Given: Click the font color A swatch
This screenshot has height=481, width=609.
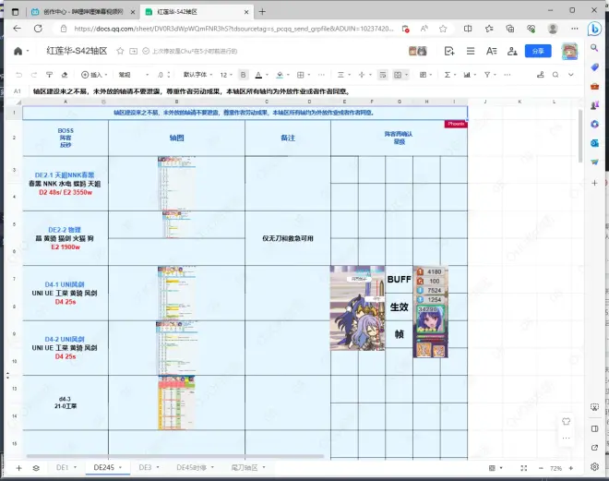Looking at the screenshot, I should [x=257, y=74].
